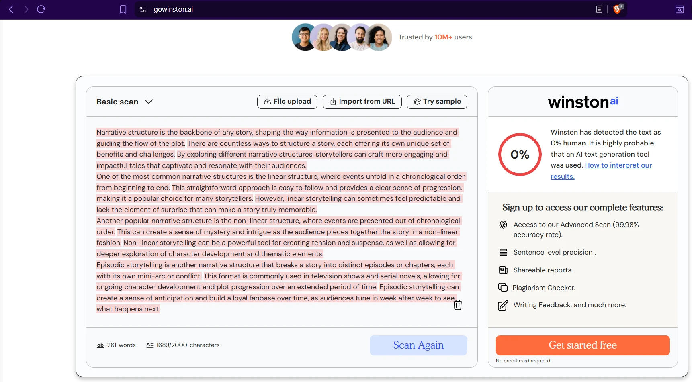Reload the page with refresh icon

tap(41, 9)
